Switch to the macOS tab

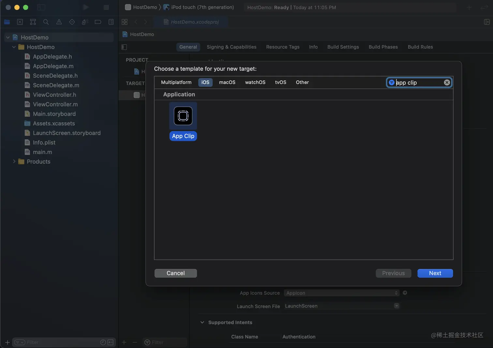[x=227, y=82]
